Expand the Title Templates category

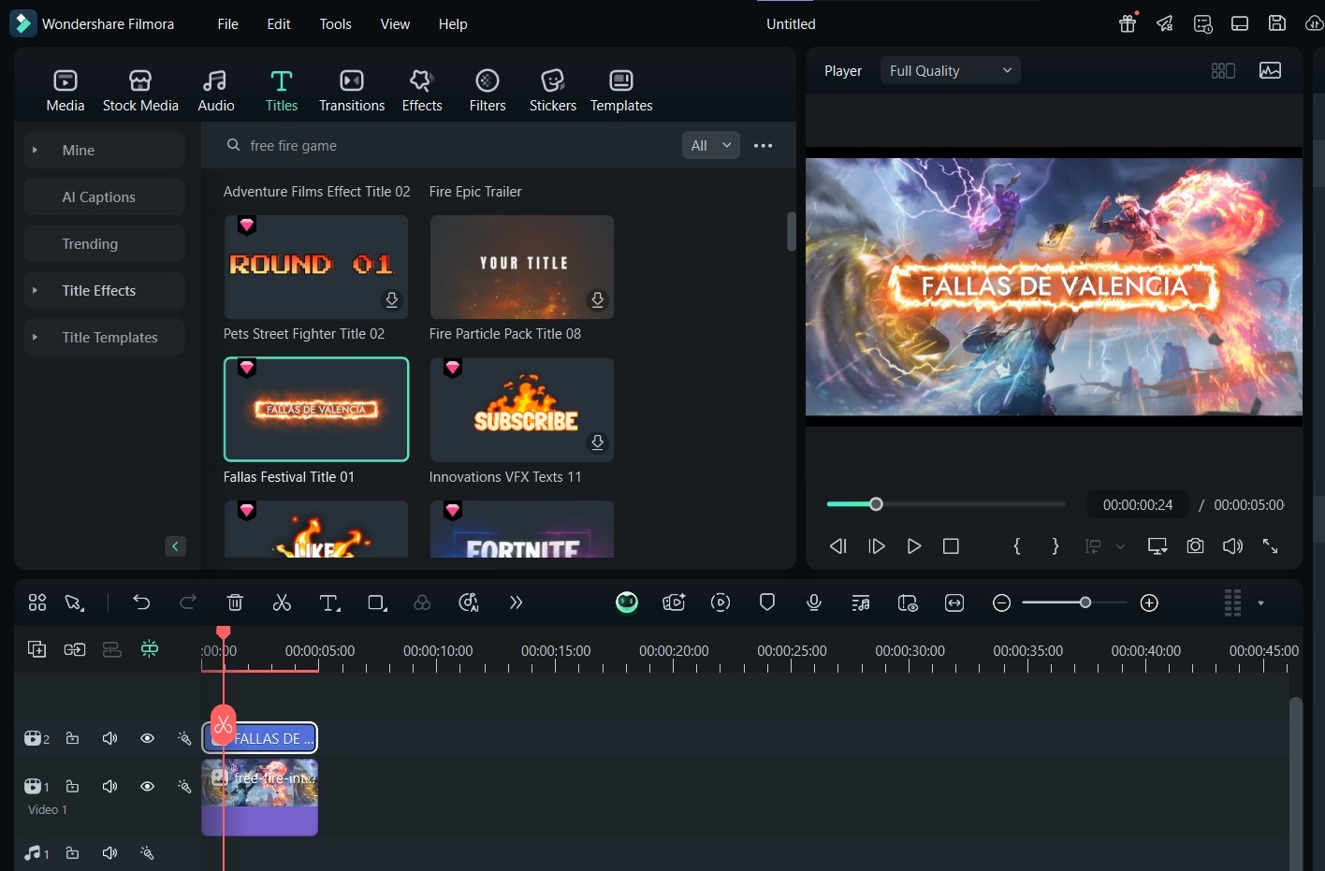35,337
